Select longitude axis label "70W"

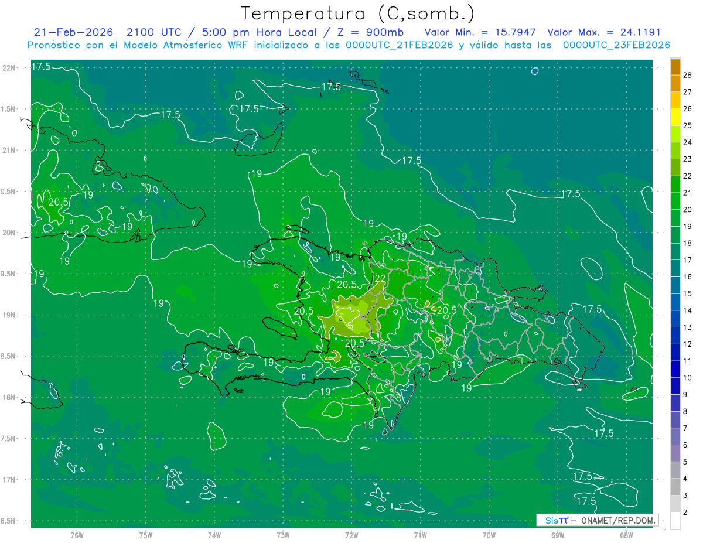pos(489,535)
